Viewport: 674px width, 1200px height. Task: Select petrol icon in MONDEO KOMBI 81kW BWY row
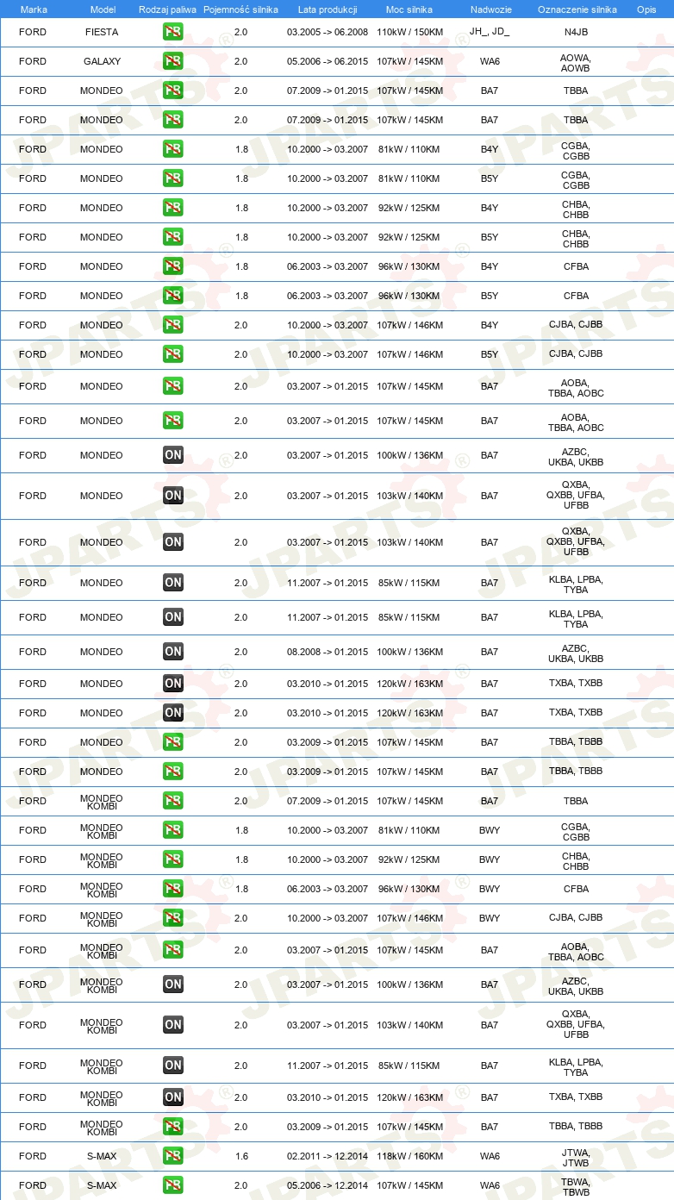(x=173, y=830)
